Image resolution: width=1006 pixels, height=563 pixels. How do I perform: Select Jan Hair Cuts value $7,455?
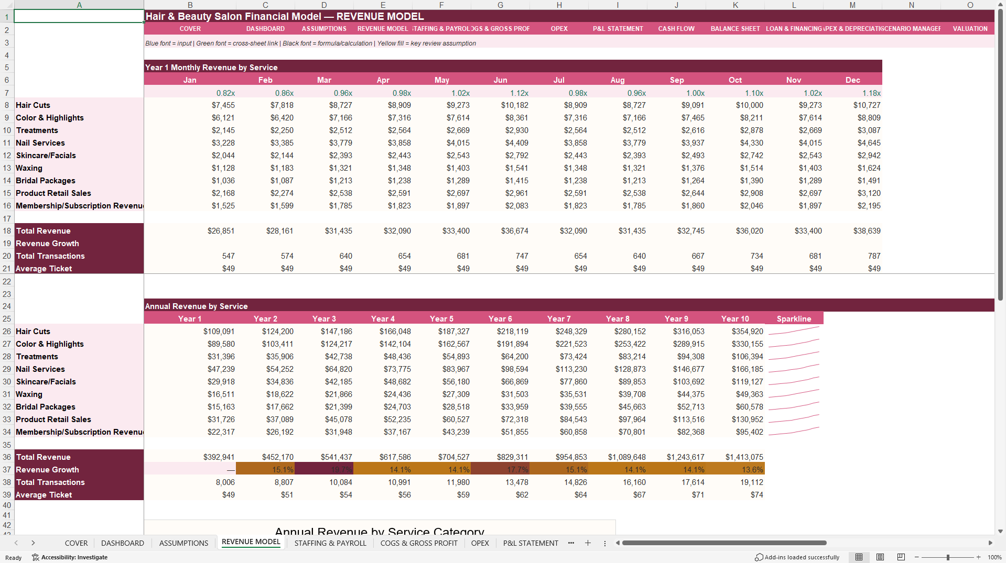(x=190, y=105)
